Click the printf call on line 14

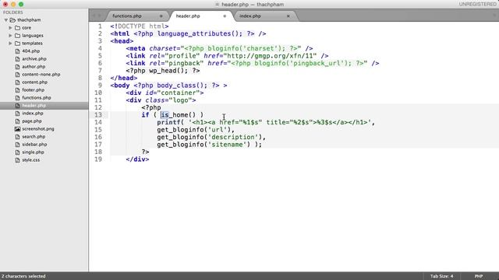click(168, 122)
